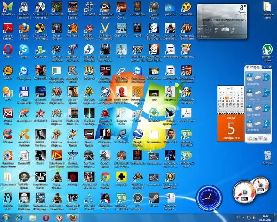The width and height of the screenshot is (277, 222).
Task: Open the AIMP2 player shortcut
Action: 8,73
